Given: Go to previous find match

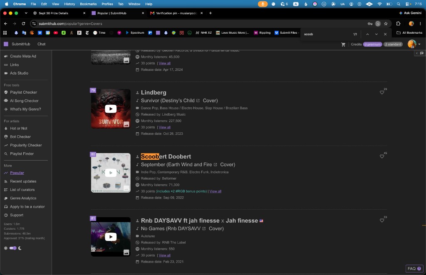Looking at the screenshot, I should 367,34.
